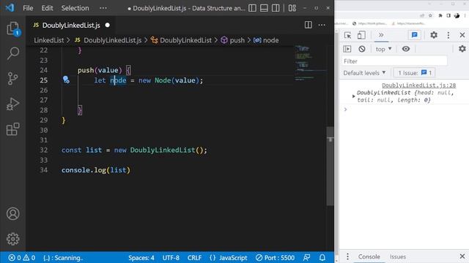Clear the console
Image resolution: width=469 pixels, height=263 pixels.
point(362,49)
